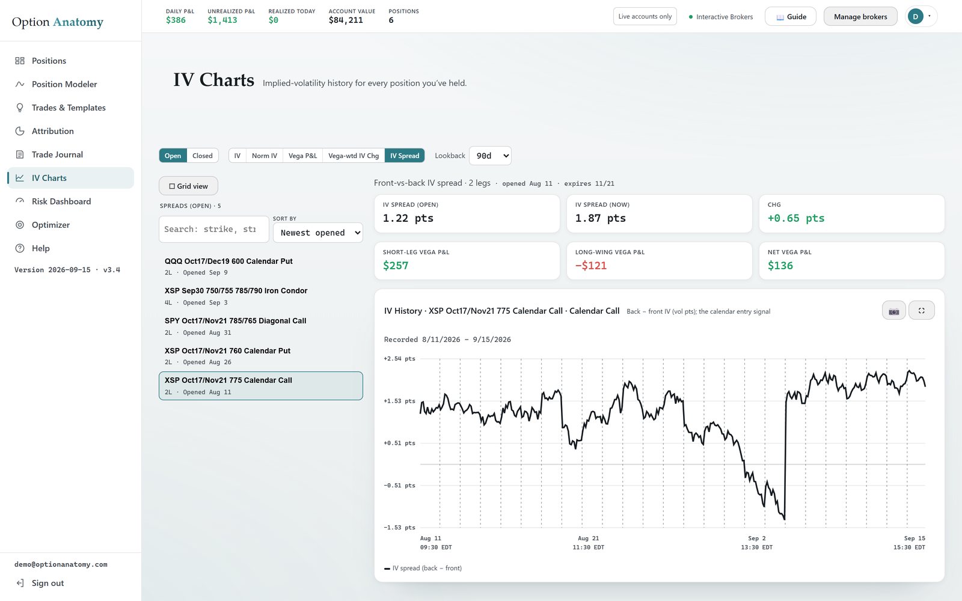
Task: Open Interactive Brokers status link
Action: 721,17
